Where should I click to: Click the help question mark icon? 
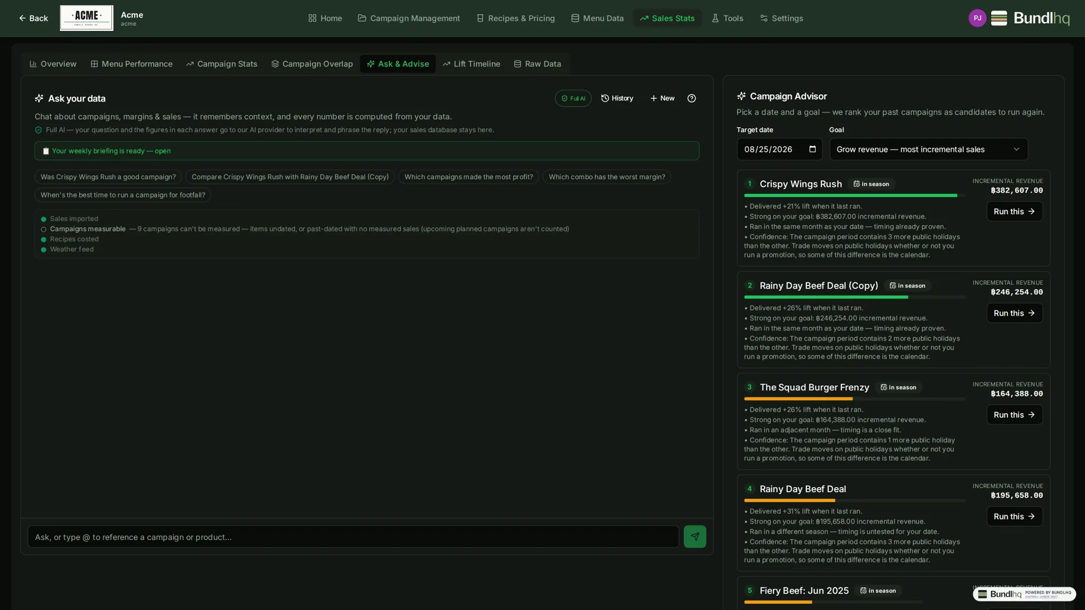(692, 98)
